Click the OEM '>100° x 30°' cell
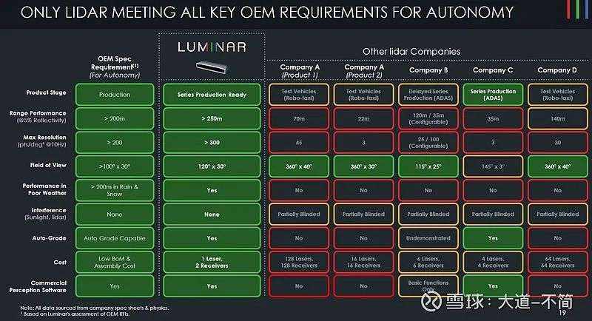The width and height of the screenshot is (592, 321). point(115,166)
